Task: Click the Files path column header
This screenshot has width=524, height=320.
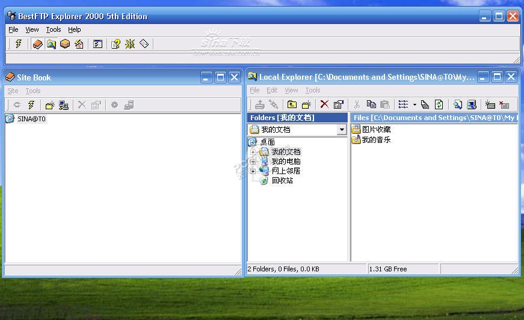Action: click(434, 118)
